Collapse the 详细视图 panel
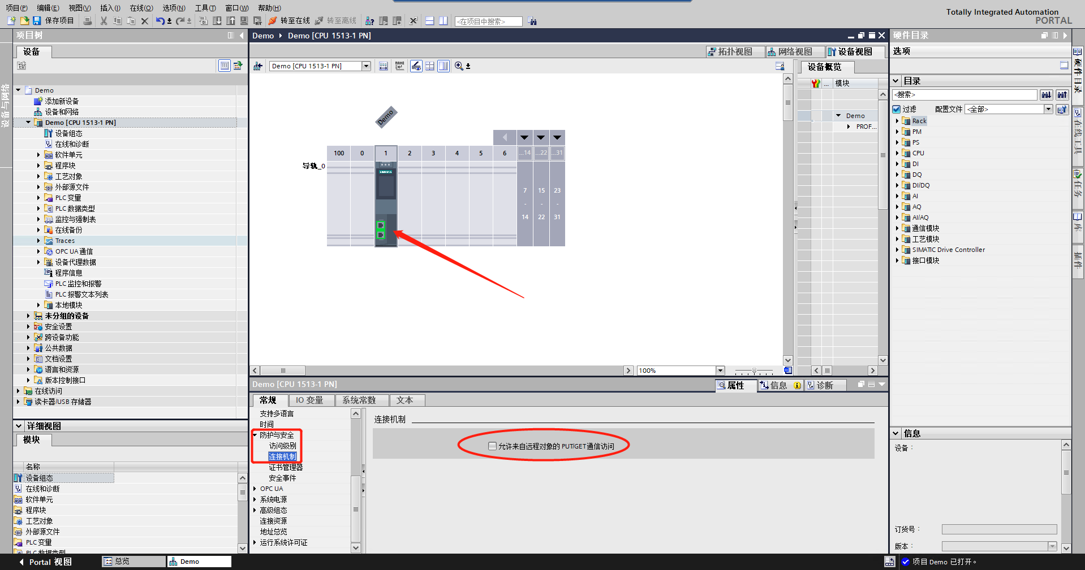The width and height of the screenshot is (1085, 570). point(19,426)
